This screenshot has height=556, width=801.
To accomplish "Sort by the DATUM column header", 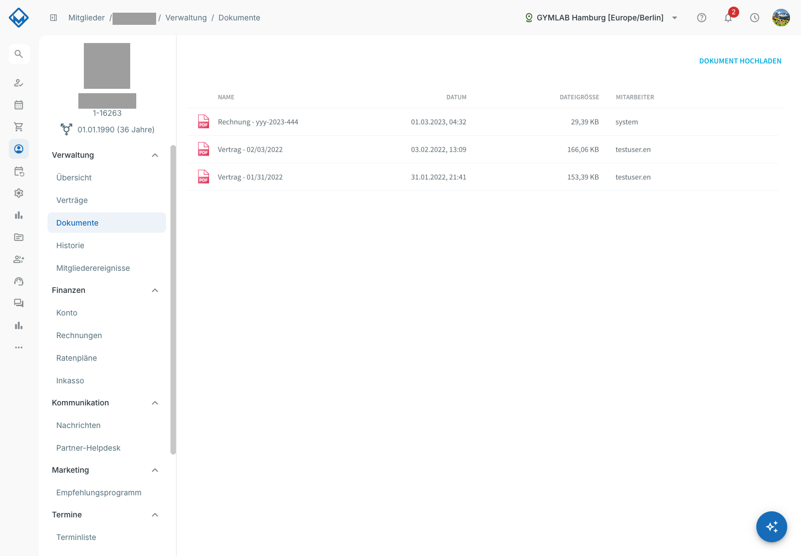I will pos(456,97).
